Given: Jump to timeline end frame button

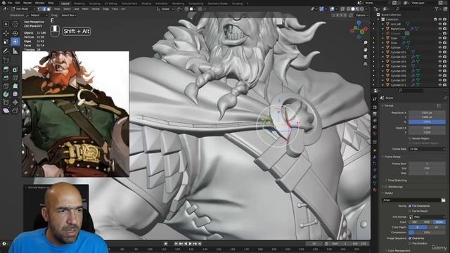Looking at the screenshot, I should [200, 244].
